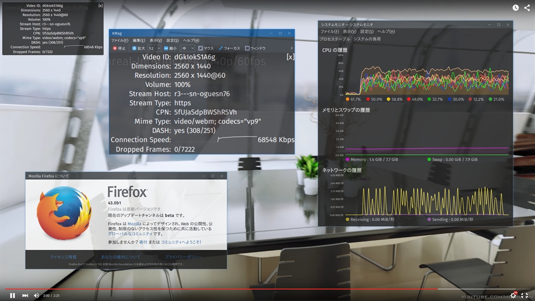This screenshot has height=301, width=535.
Task: Click the magenta Memory legend dot
Action: (347, 159)
